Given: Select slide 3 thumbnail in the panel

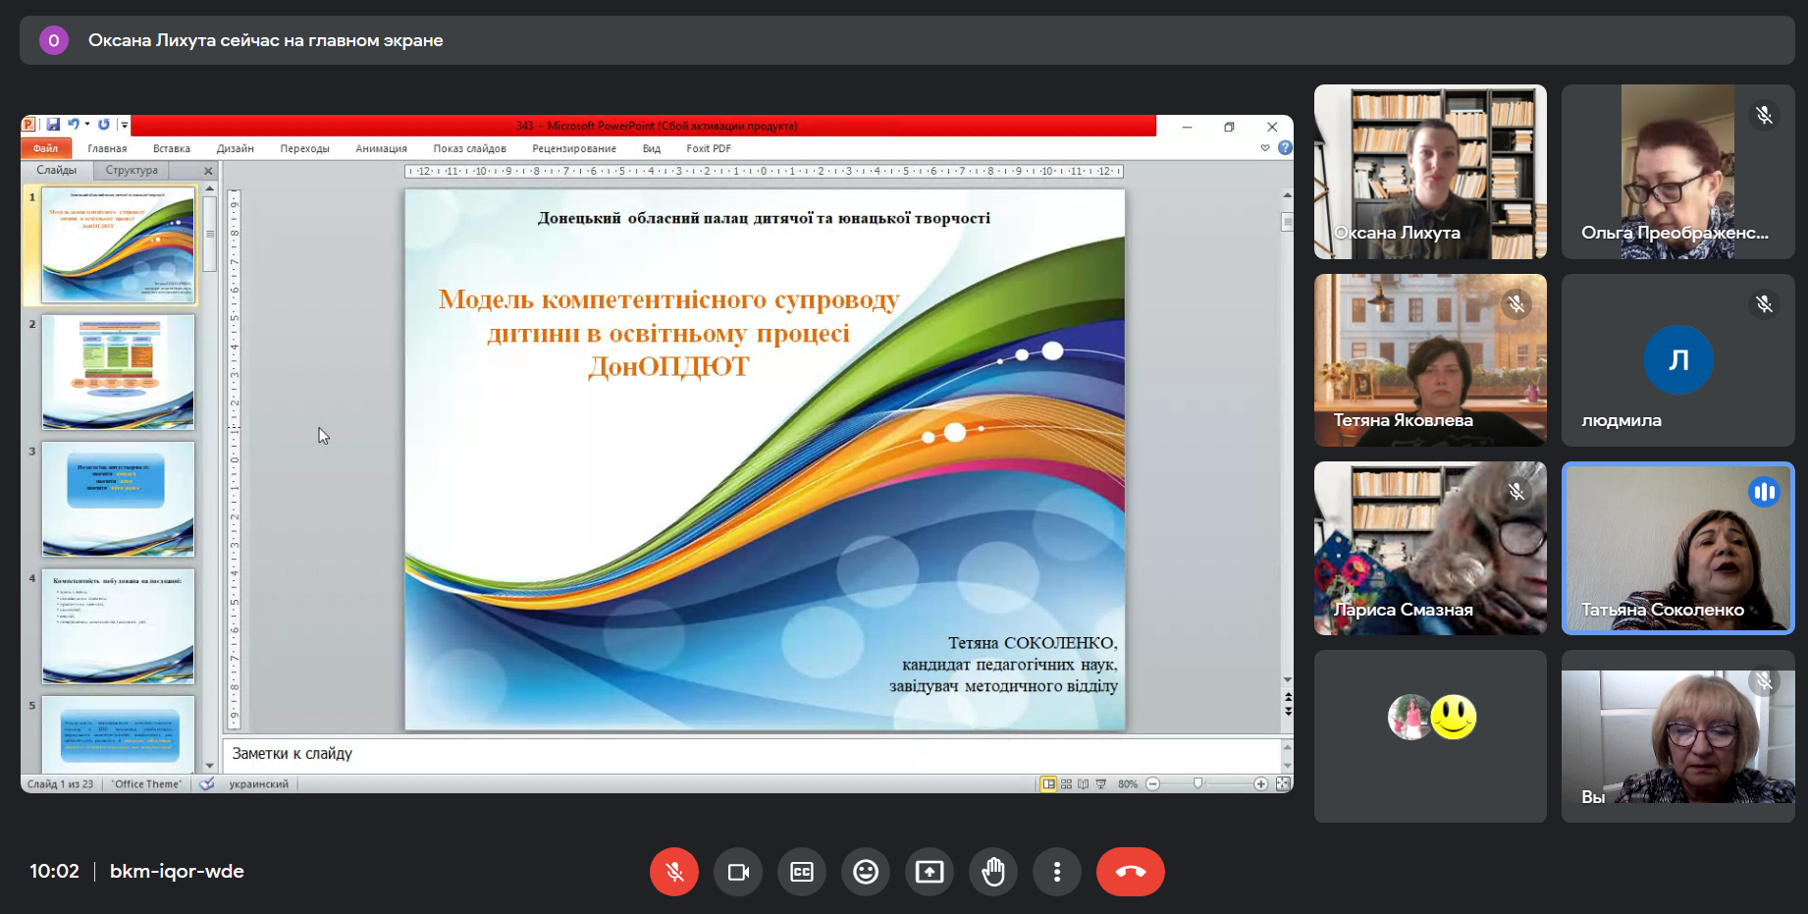Looking at the screenshot, I should point(118,499).
